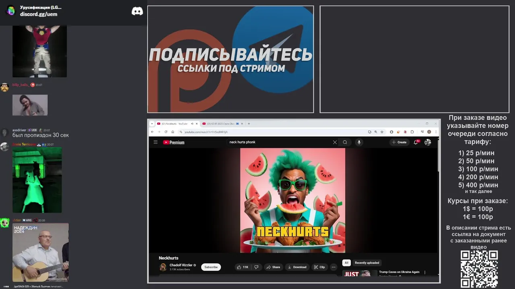
Task: Click the 'ПОДПИСЫВАЙТЕСЬ' banner panel
Action: tap(231, 59)
